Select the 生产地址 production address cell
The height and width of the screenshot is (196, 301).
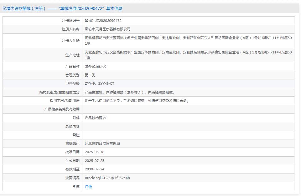(188, 55)
